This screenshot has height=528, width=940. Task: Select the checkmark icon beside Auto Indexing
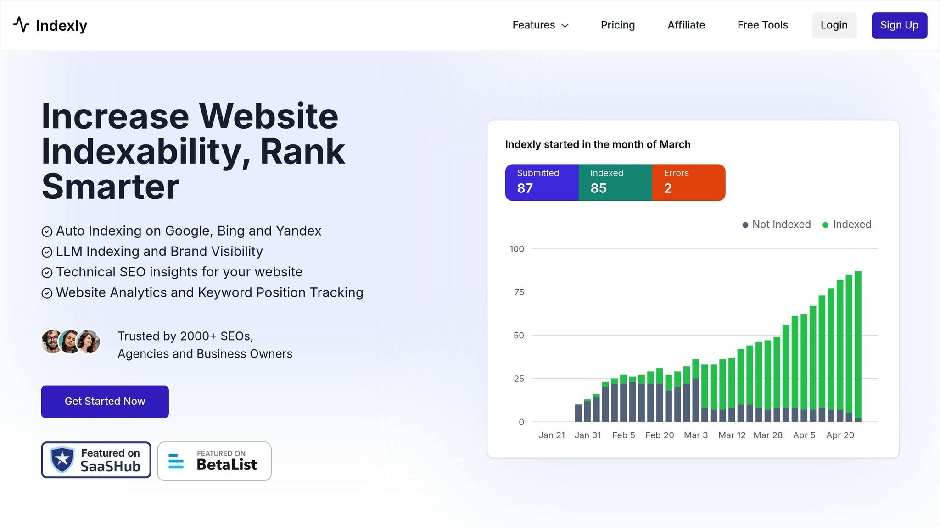click(x=47, y=231)
